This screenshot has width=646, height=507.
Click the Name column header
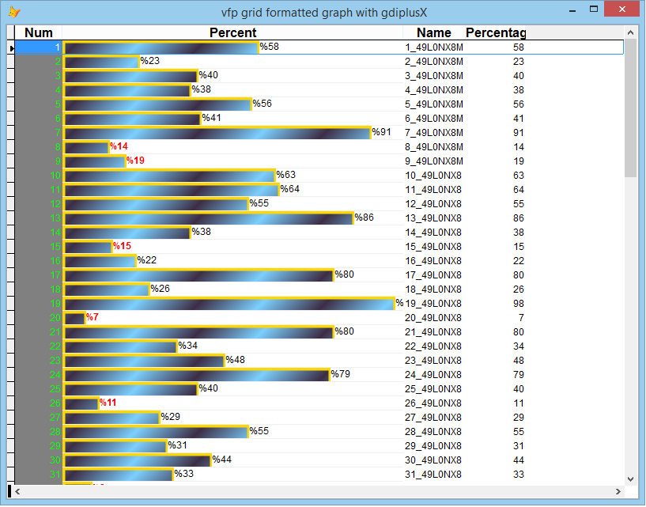434,32
